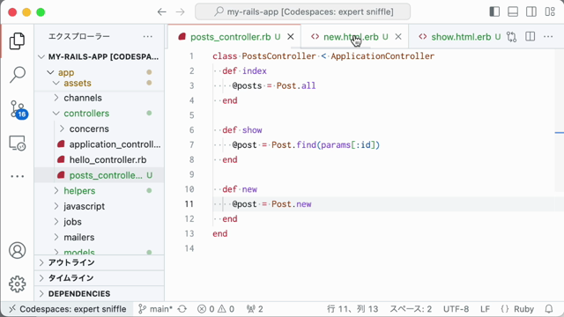Expand the アウトライン section
The height and width of the screenshot is (317, 564).
pyautogui.click(x=100, y=262)
